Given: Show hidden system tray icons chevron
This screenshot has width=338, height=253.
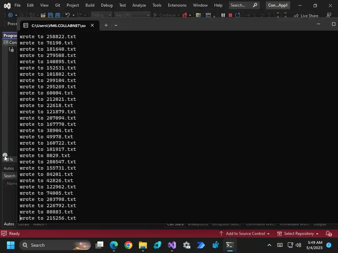Looking at the screenshot, I should coord(269,245).
